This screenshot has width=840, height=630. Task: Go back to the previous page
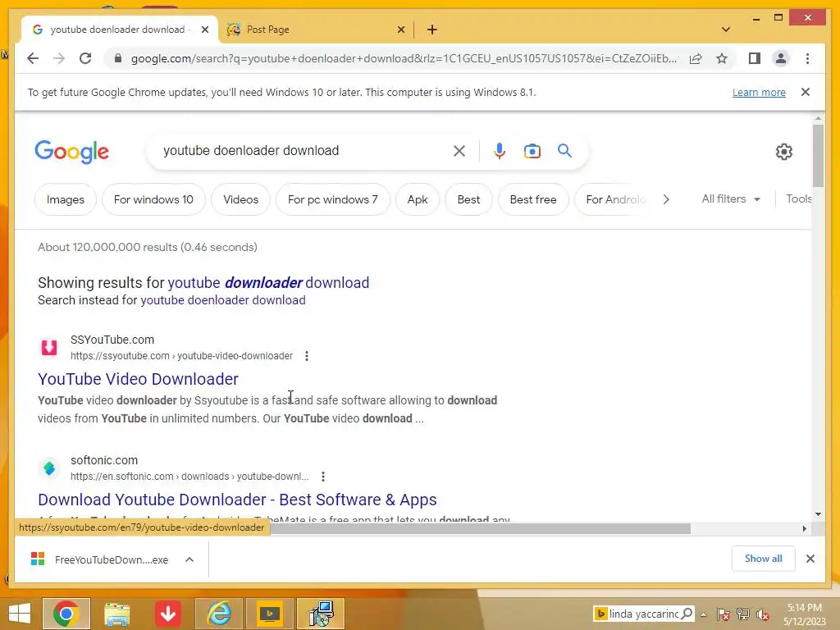click(x=33, y=58)
